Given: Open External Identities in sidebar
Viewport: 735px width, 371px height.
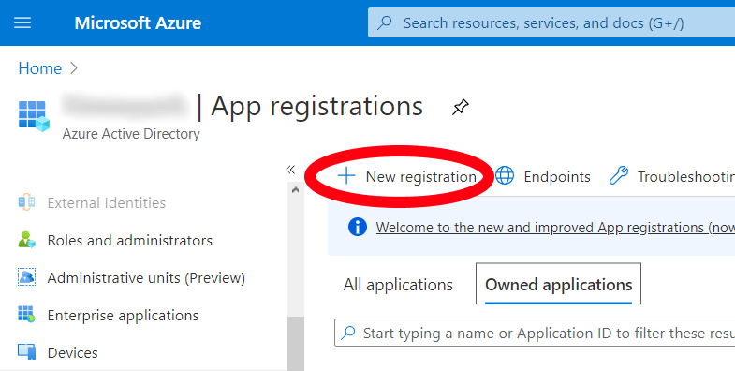Looking at the screenshot, I should coord(107,202).
